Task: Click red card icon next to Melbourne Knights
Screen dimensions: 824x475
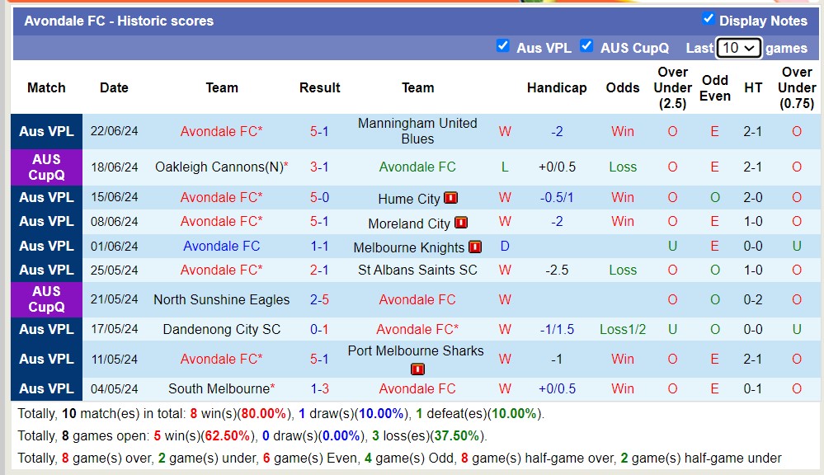Action: pyautogui.click(x=475, y=247)
